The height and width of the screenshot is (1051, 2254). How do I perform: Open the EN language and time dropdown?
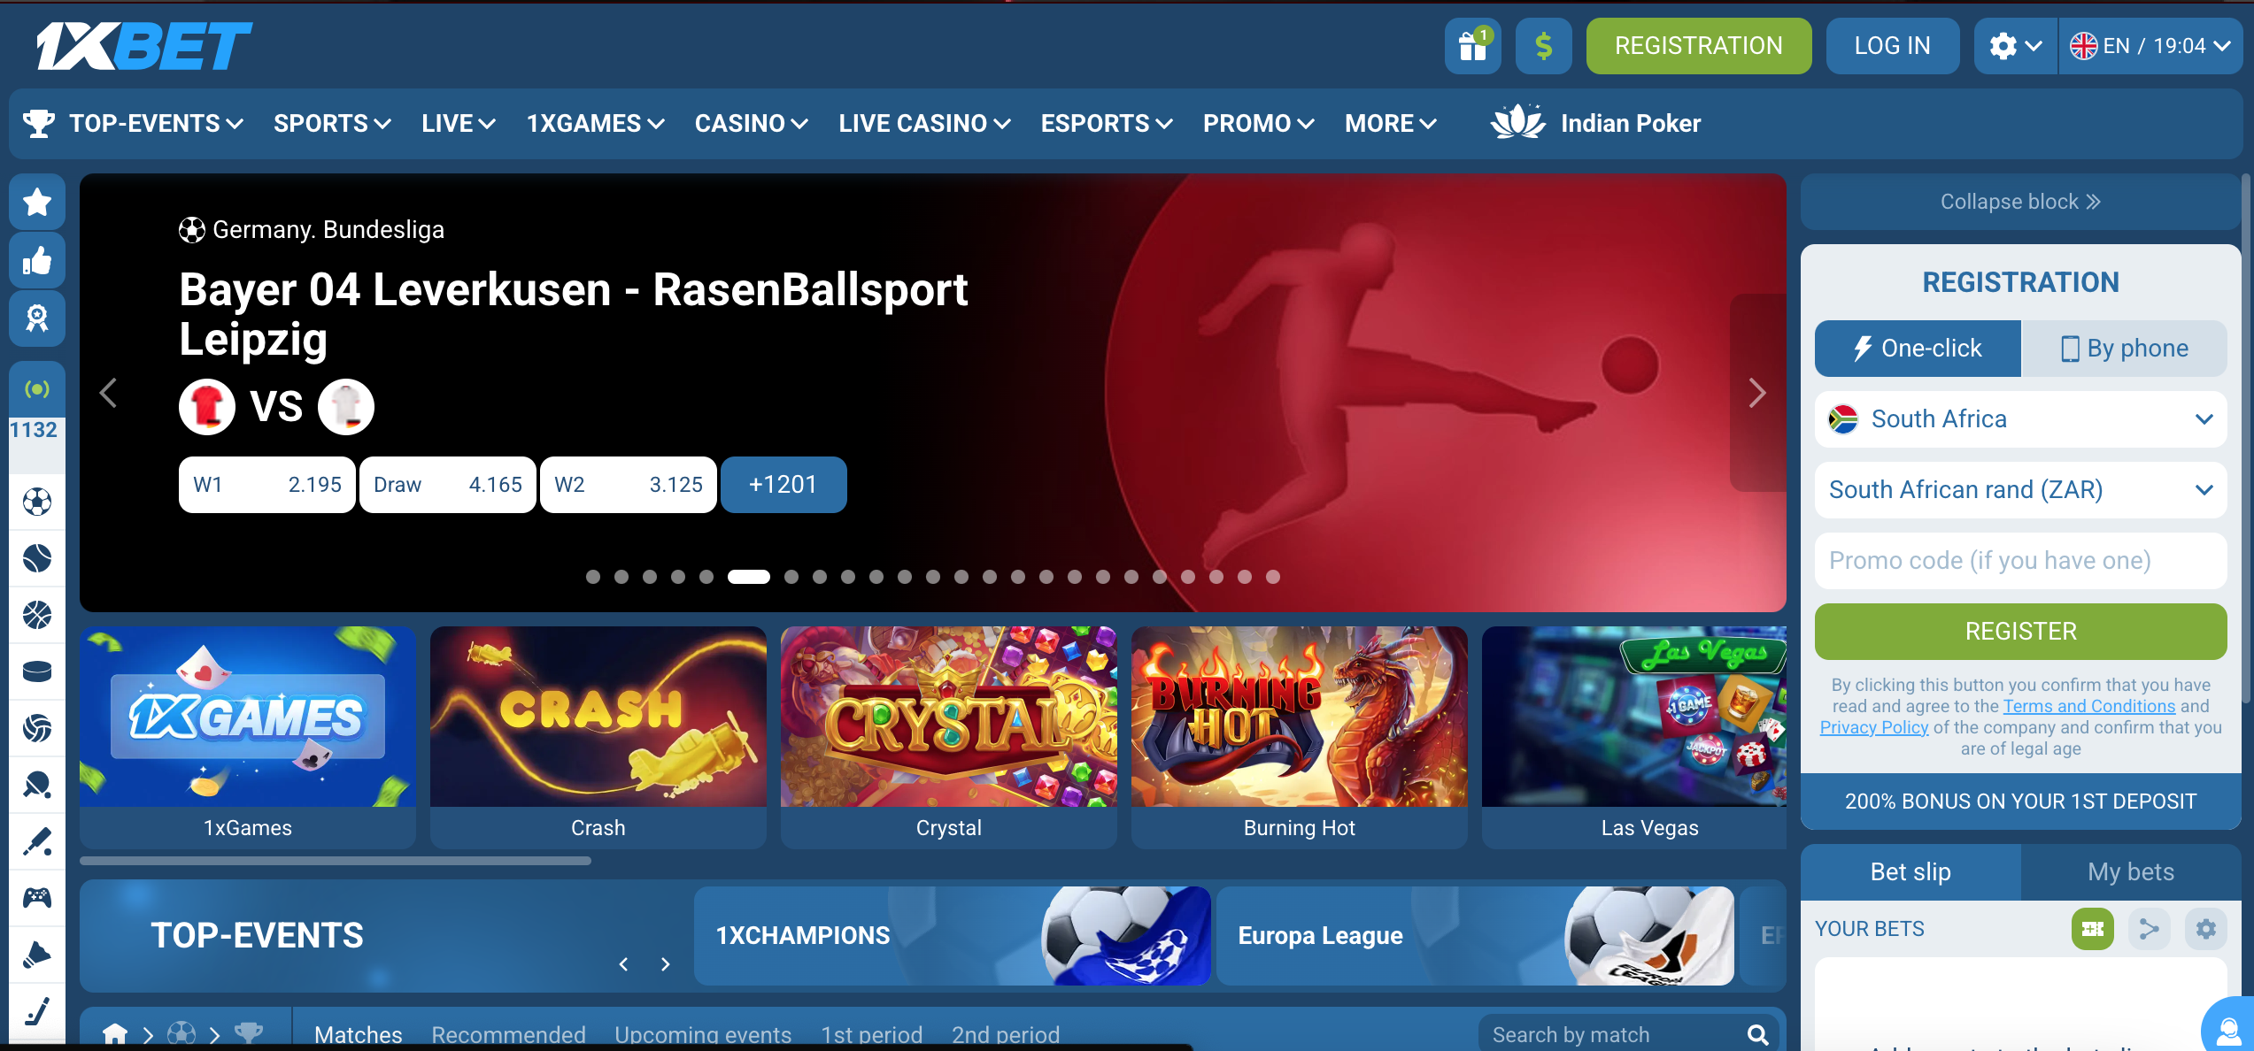[2150, 46]
